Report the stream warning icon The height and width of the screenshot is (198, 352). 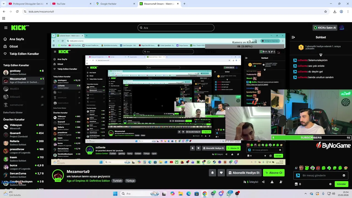click(x=272, y=182)
